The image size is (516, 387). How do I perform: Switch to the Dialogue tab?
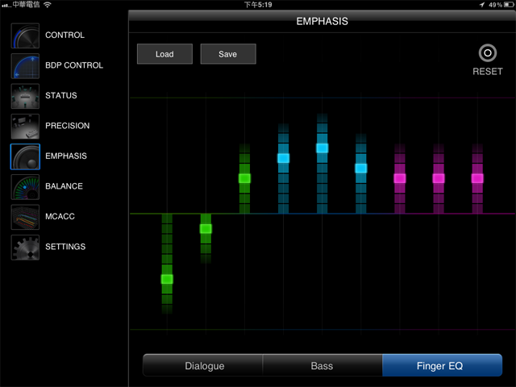click(203, 365)
